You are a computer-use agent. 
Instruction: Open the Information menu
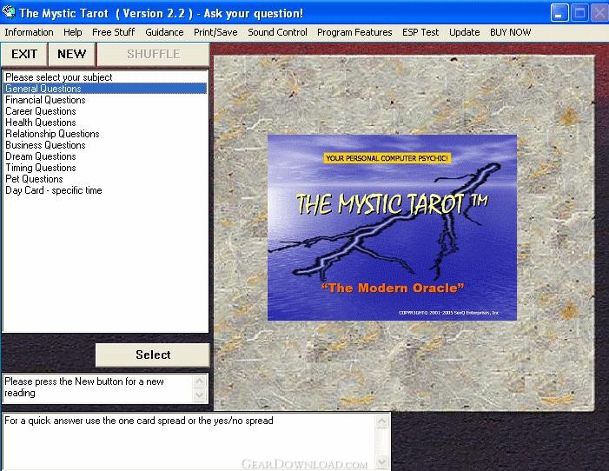point(30,32)
